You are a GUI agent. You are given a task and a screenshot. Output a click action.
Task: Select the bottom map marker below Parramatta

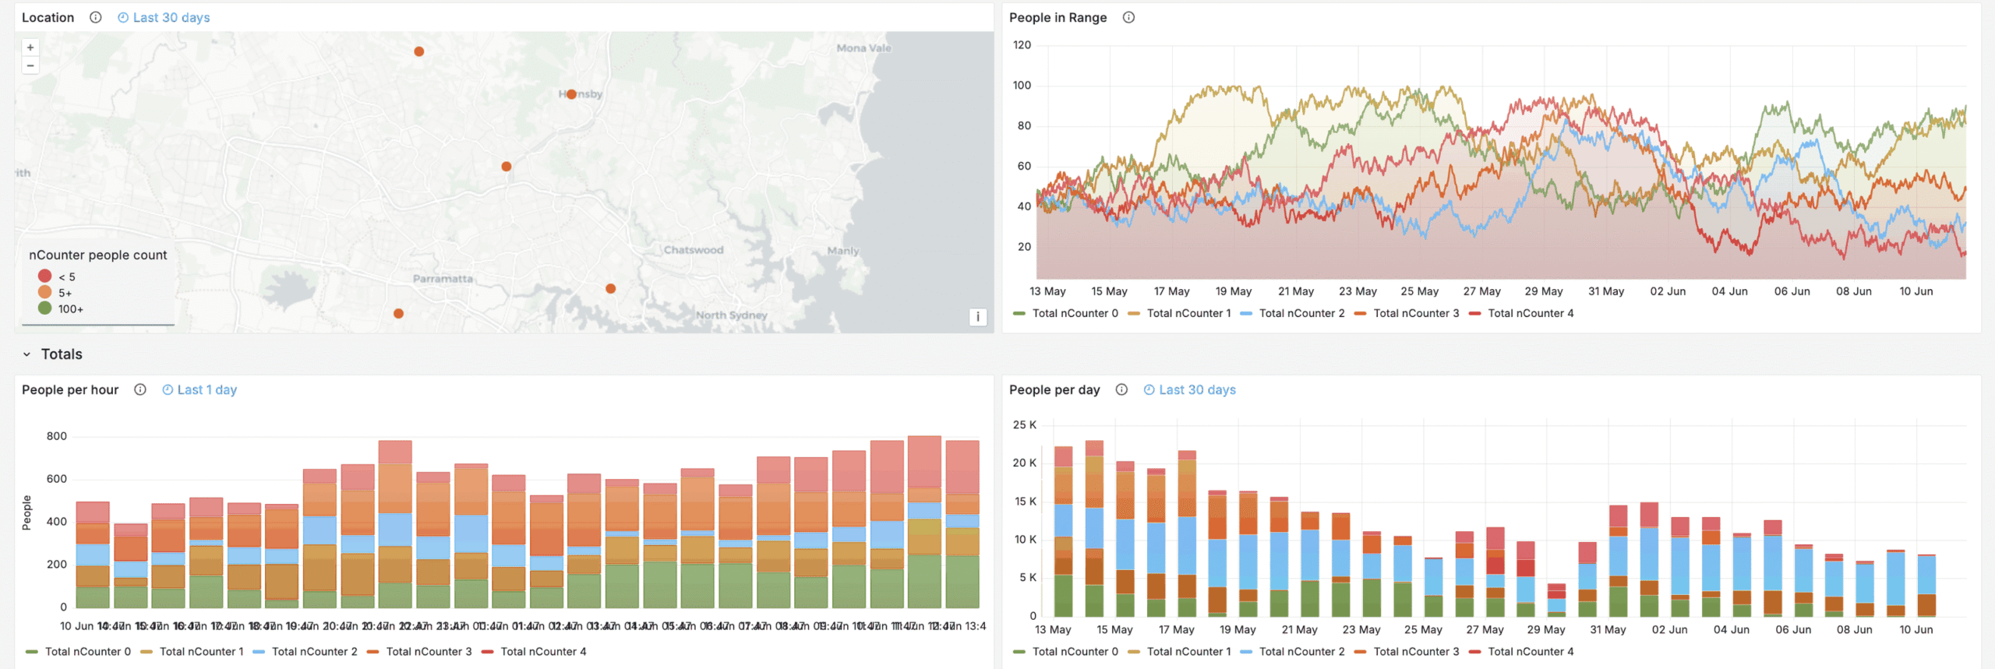398,314
